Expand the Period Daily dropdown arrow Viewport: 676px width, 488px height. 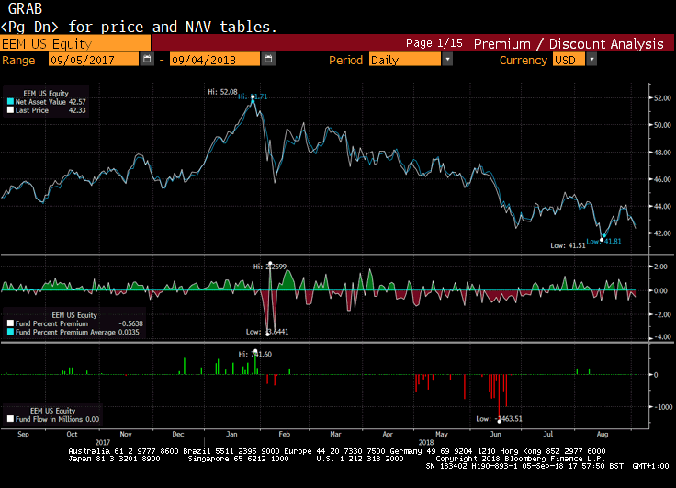pyautogui.click(x=447, y=59)
